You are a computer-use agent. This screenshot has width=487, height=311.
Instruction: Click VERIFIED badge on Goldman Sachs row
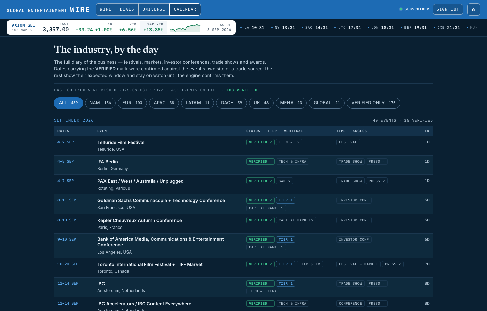click(x=260, y=200)
